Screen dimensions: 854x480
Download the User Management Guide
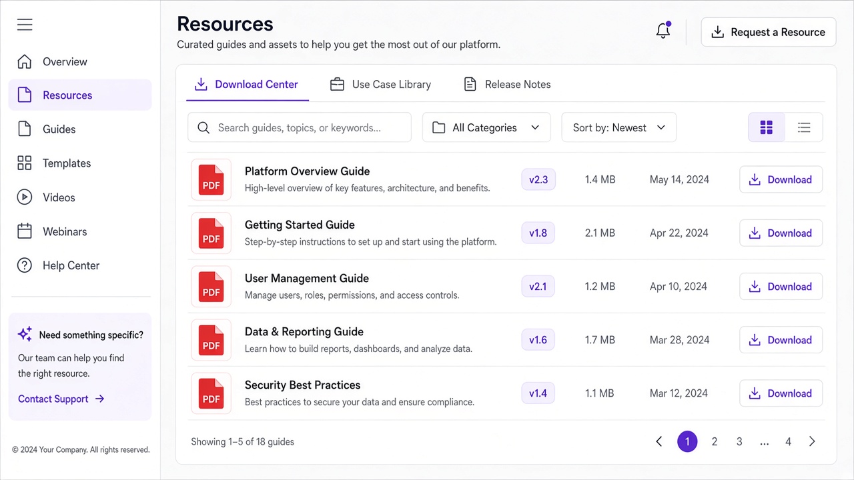[x=781, y=286]
